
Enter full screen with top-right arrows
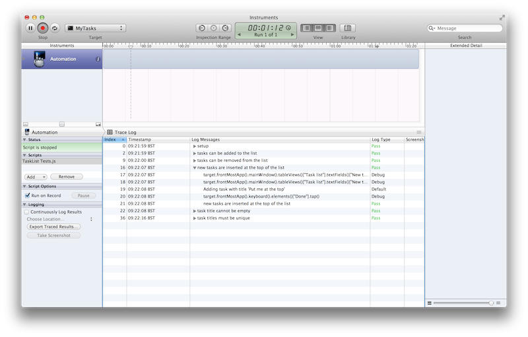[502, 18]
